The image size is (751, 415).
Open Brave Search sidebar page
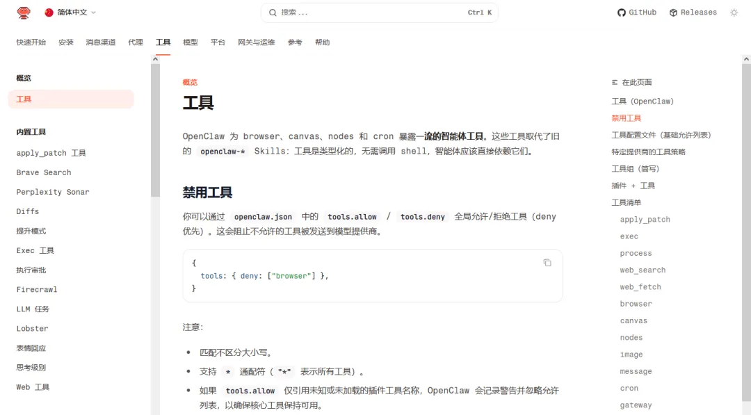click(x=44, y=172)
